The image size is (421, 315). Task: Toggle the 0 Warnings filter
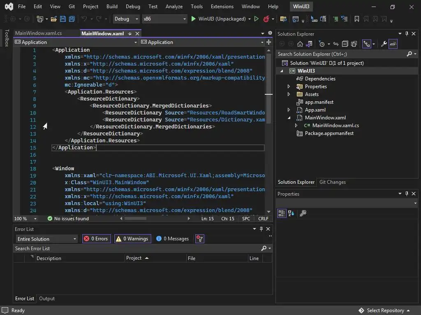click(x=133, y=239)
